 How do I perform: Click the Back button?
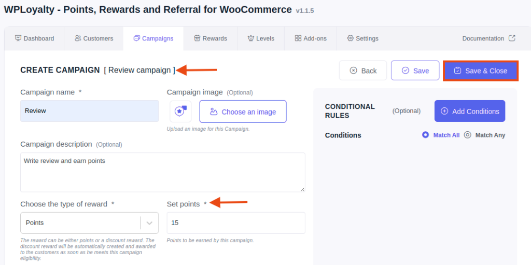362,71
